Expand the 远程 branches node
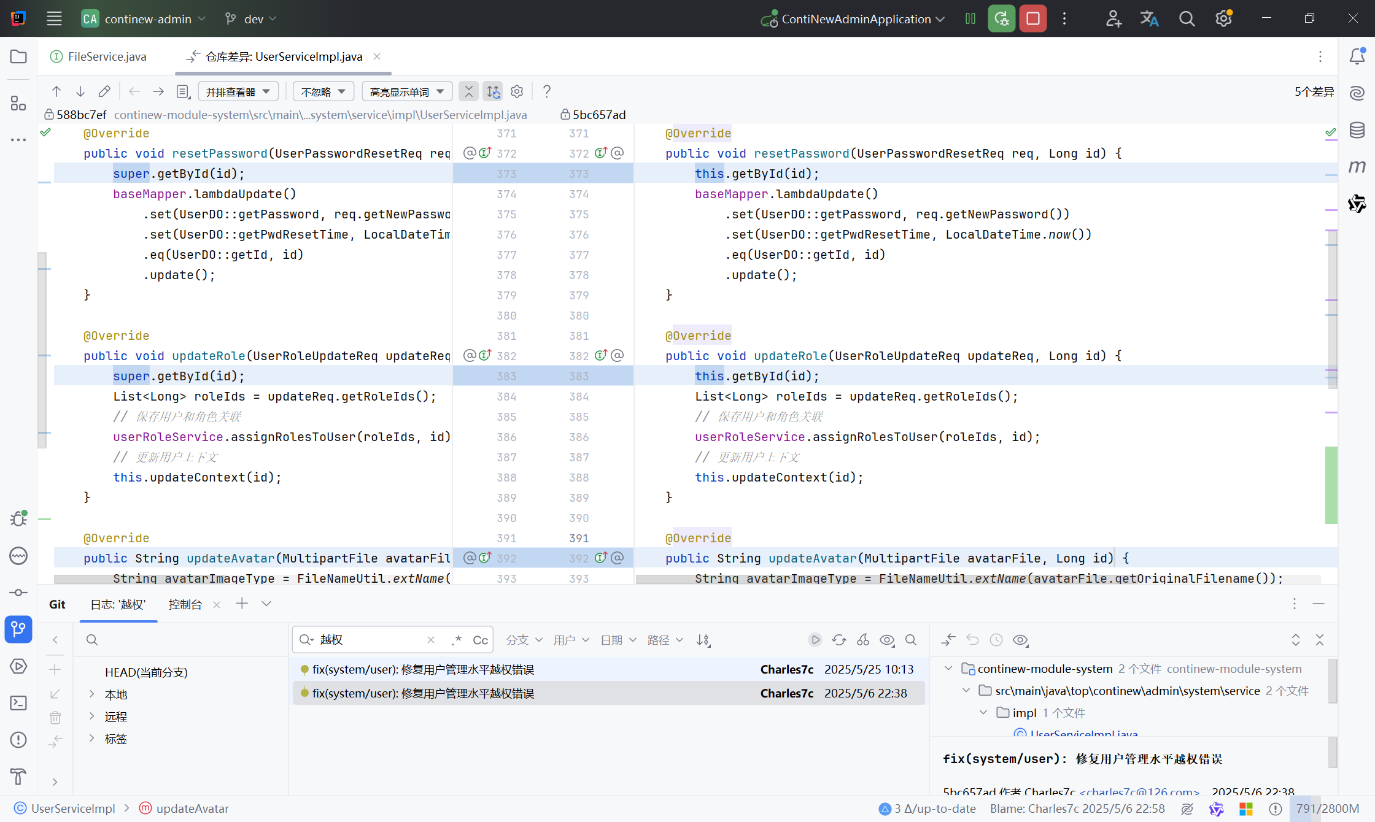The image size is (1375, 822). [x=91, y=716]
